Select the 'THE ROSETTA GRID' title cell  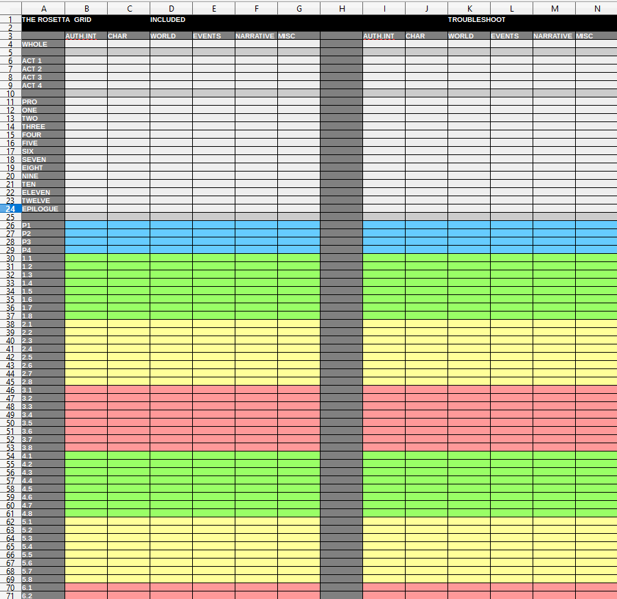(43, 19)
